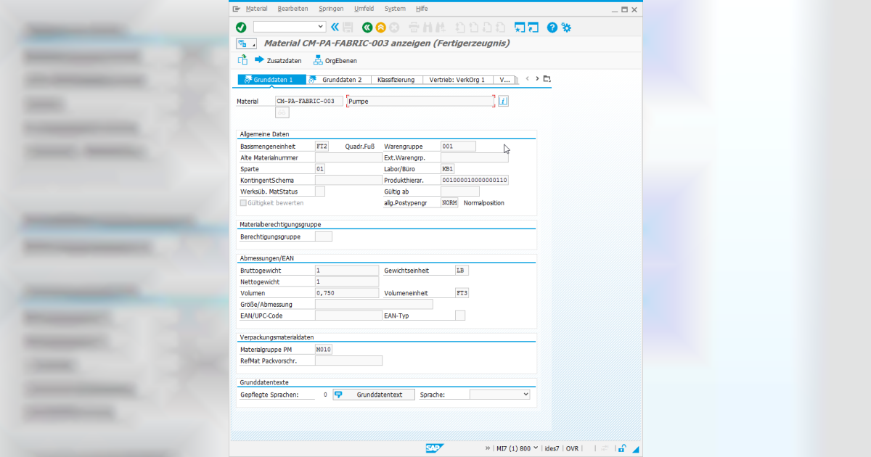Click the customize local layout gear icon
The height and width of the screenshot is (457, 871).
[x=567, y=27]
